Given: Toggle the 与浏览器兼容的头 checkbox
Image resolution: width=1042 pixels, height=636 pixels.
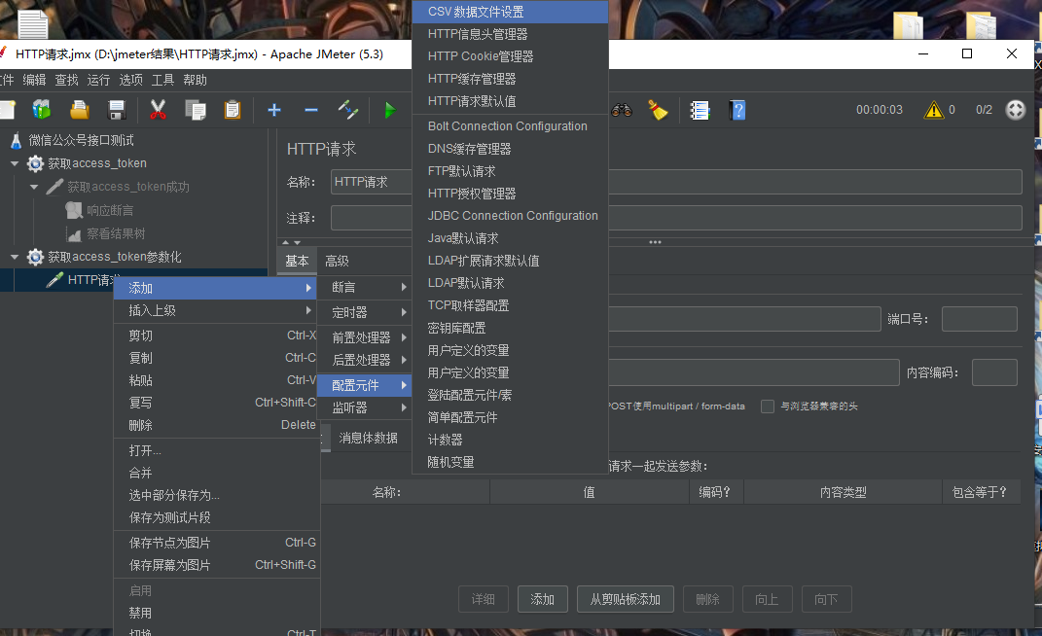Looking at the screenshot, I should [x=768, y=406].
